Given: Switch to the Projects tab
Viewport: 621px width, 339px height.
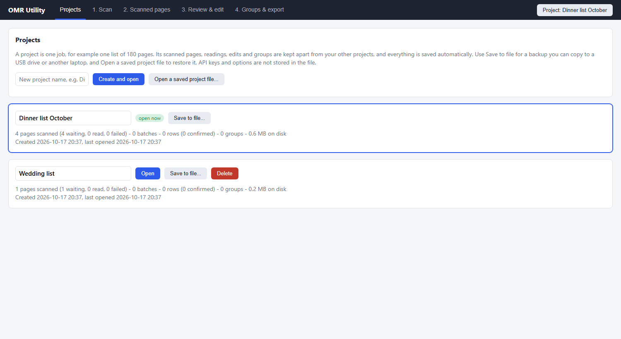Looking at the screenshot, I should tap(70, 10).
